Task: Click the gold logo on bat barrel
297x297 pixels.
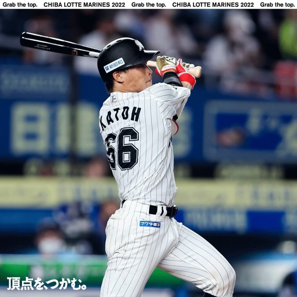Action: click(x=75, y=52)
